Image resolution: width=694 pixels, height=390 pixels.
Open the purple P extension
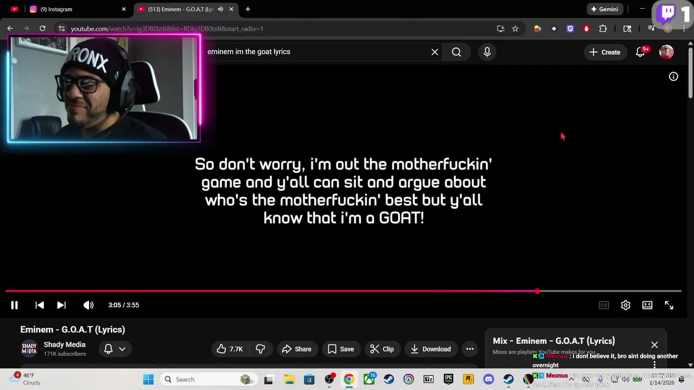570,29
